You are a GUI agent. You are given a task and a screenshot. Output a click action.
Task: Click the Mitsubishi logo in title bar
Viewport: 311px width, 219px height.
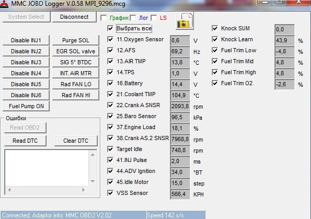point(4,4)
